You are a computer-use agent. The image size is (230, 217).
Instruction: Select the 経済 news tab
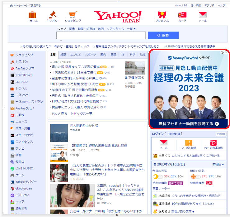point(63,55)
